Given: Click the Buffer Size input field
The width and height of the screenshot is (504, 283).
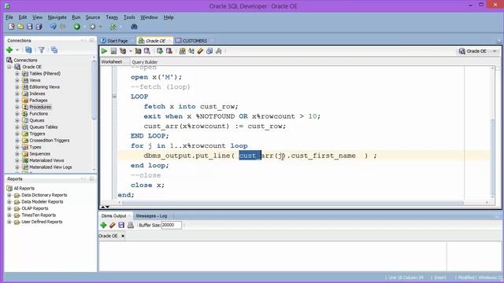Looking at the screenshot, I should coord(172,226).
